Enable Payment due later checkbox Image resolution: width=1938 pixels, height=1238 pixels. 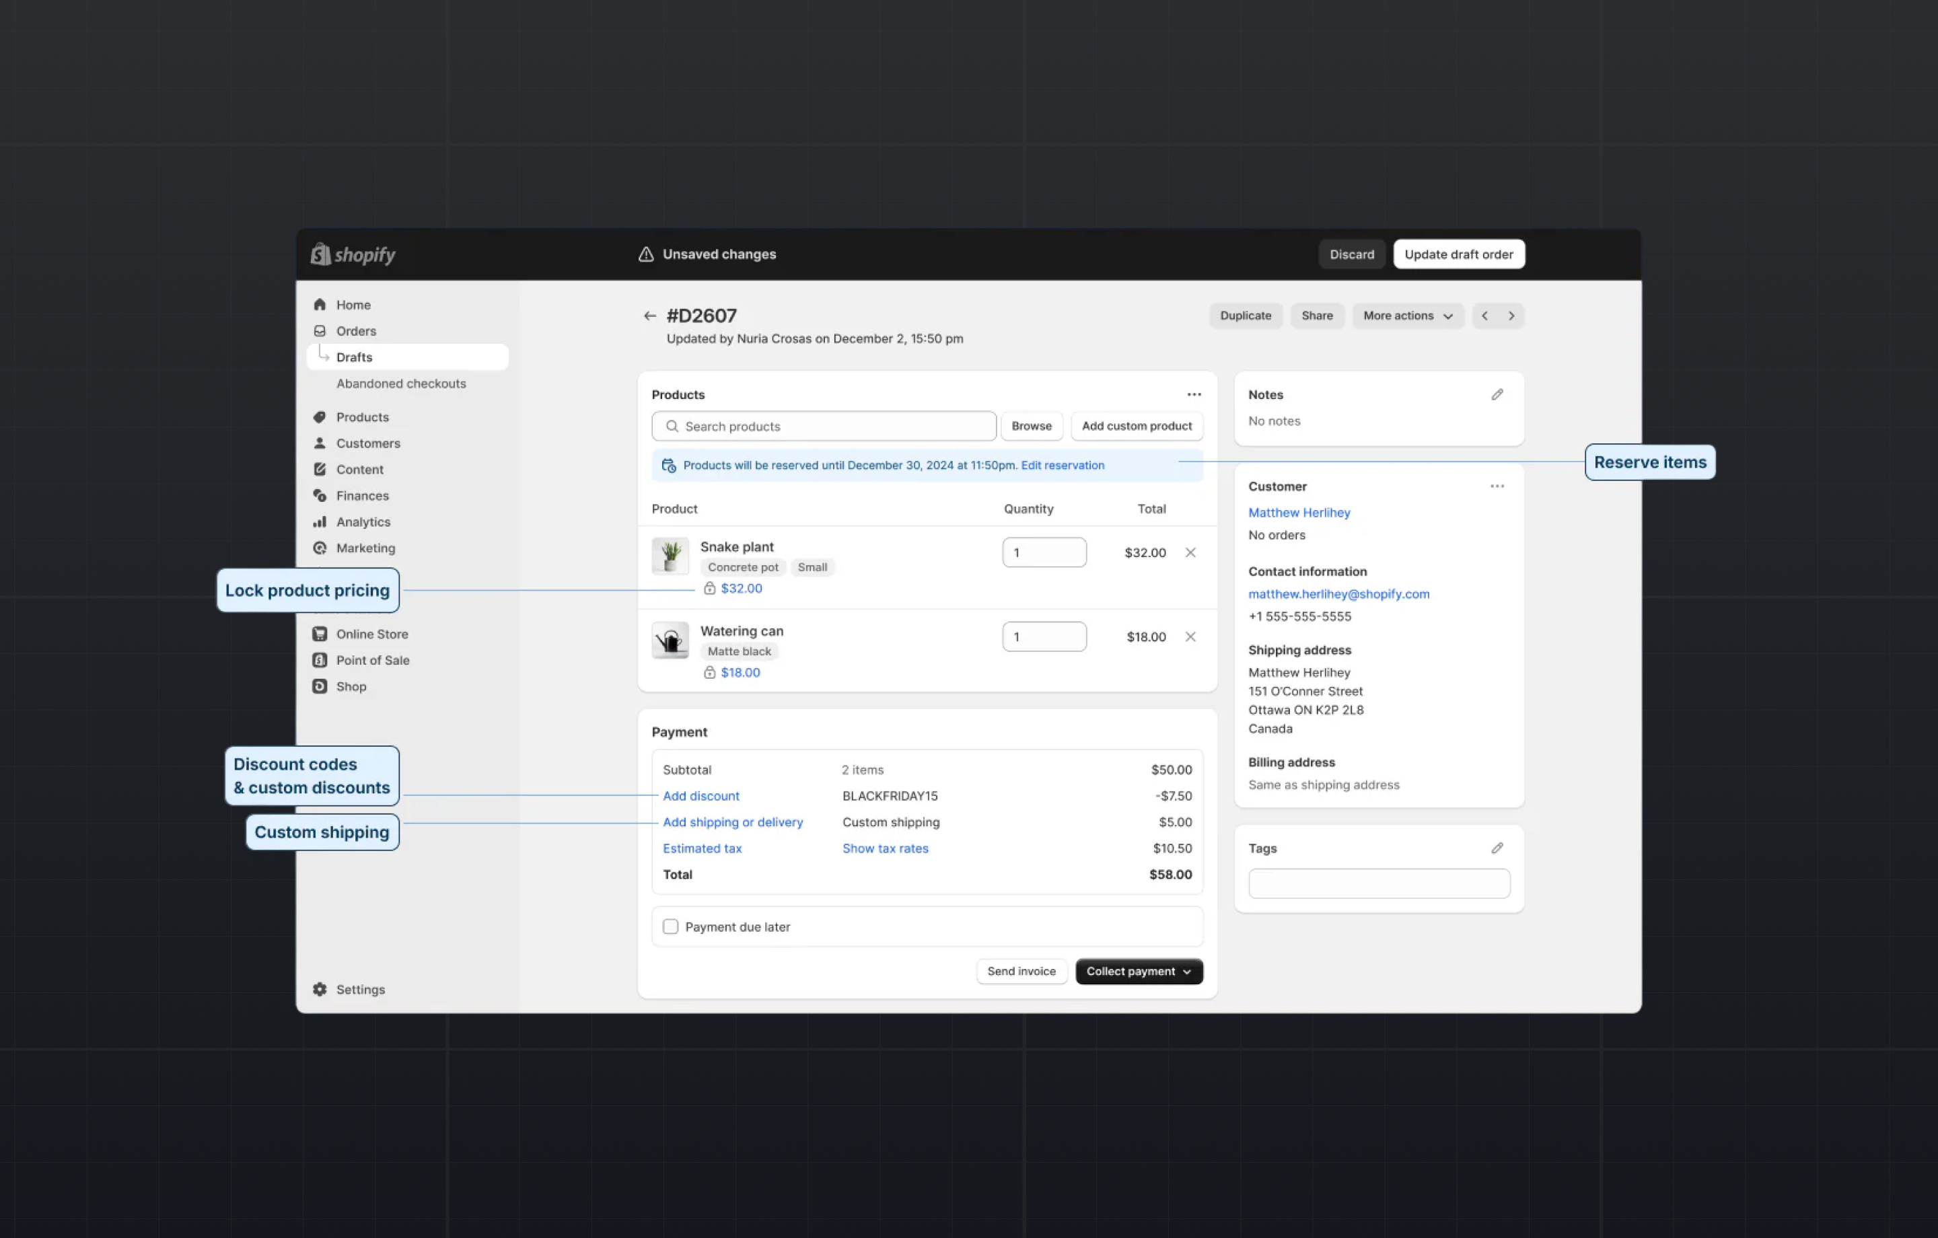tap(670, 926)
